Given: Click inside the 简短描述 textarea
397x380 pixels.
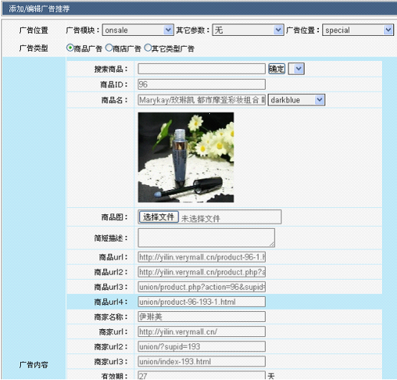Looking at the screenshot, I should tap(206, 237).
